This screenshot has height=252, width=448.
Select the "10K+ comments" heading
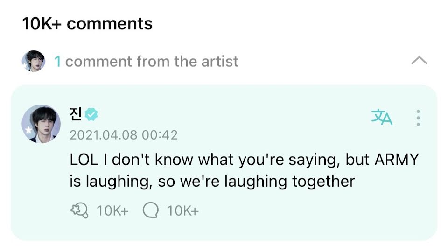[x=87, y=23]
